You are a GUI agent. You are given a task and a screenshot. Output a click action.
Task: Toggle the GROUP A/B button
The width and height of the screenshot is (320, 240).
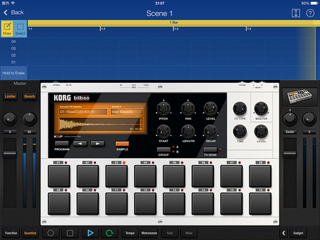pyautogui.click(x=164, y=149)
